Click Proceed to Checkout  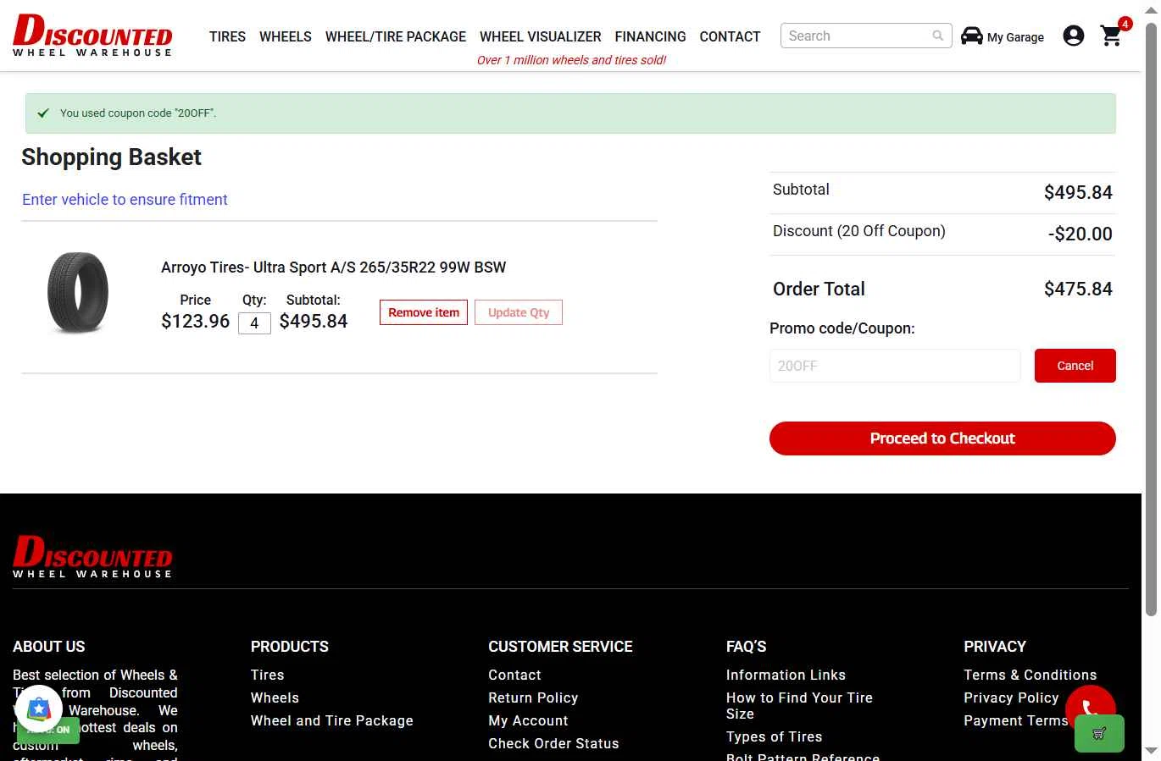[x=942, y=438]
